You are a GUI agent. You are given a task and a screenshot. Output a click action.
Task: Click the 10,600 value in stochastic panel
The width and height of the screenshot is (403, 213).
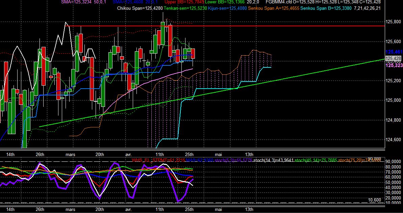tap(375, 200)
